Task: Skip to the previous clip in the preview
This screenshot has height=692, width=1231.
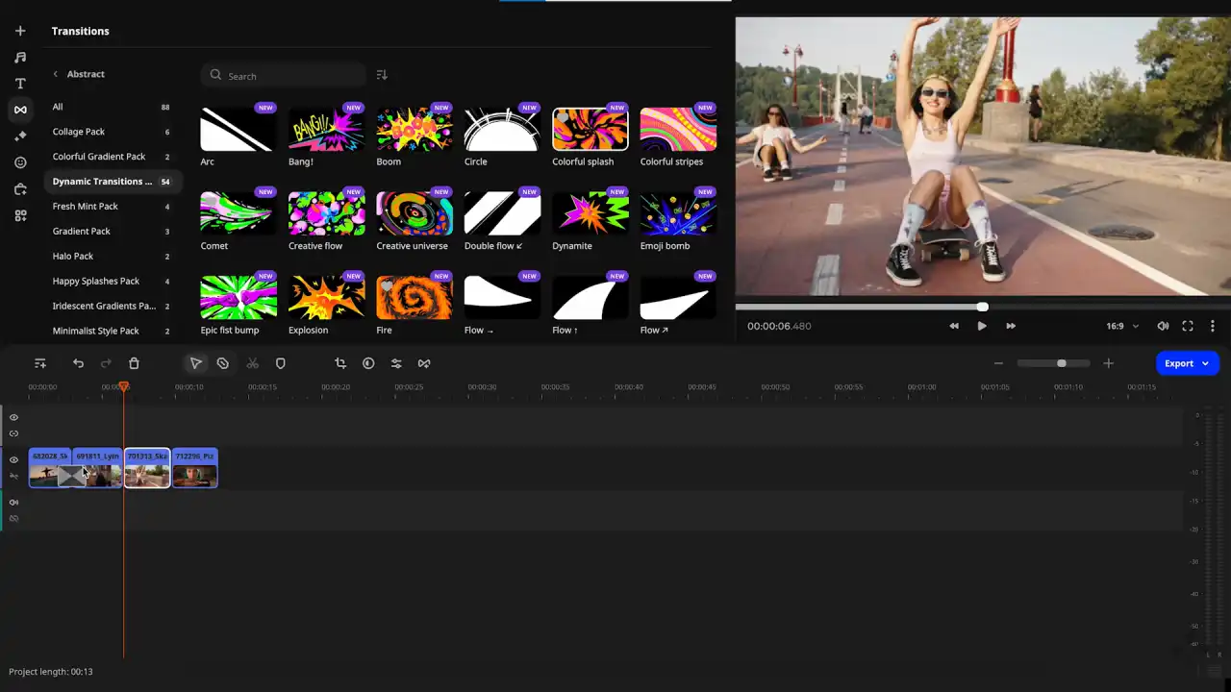Action: click(954, 326)
